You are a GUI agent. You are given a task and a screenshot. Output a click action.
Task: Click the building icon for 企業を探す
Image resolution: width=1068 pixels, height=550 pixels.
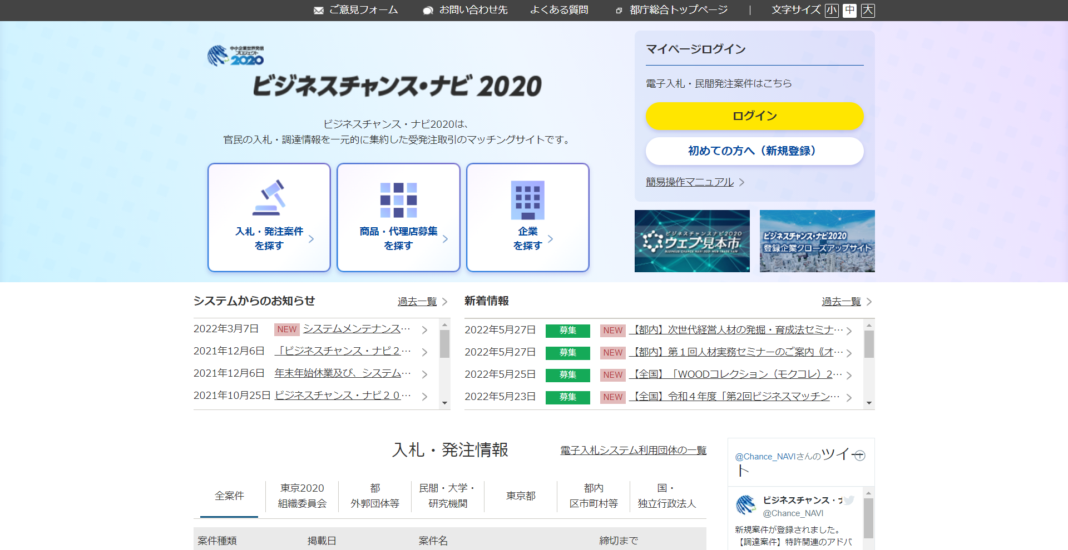[x=527, y=200]
